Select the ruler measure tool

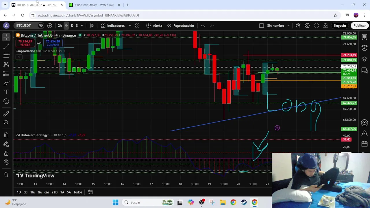click(x=6, y=114)
